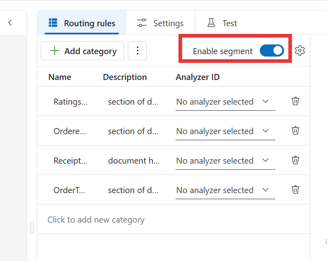Click the Add category button
The height and width of the screenshot is (261, 327).
[x=83, y=51]
